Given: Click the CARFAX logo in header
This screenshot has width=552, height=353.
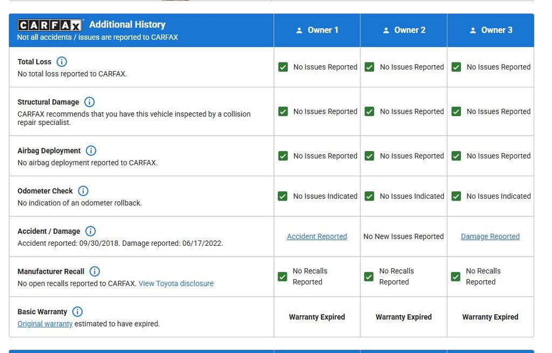Looking at the screenshot, I should pos(50,25).
